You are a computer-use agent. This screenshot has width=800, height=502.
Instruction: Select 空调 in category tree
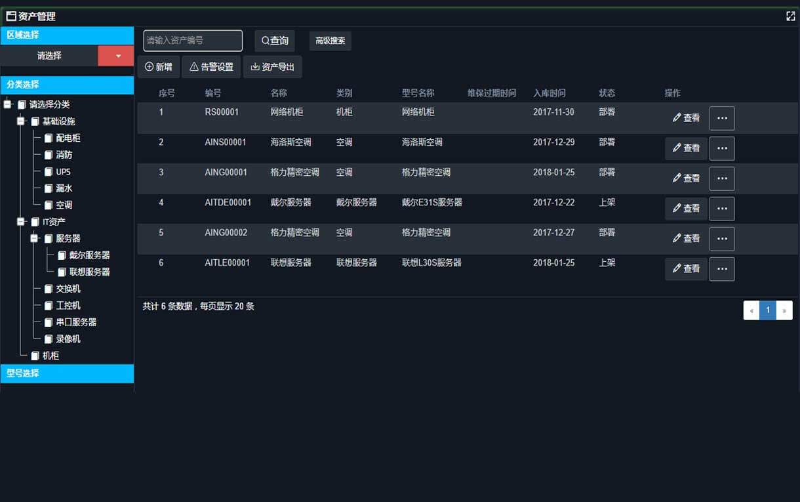point(64,205)
